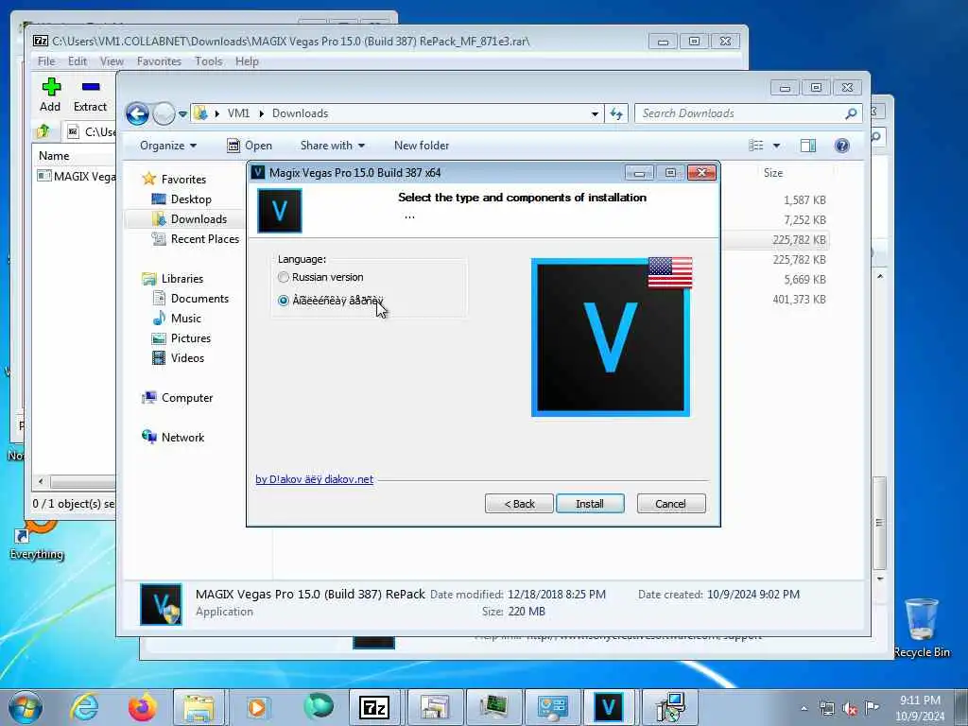Image resolution: width=968 pixels, height=726 pixels.
Task: Select Desktop in navigation pane
Action: pyautogui.click(x=181, y=199)
